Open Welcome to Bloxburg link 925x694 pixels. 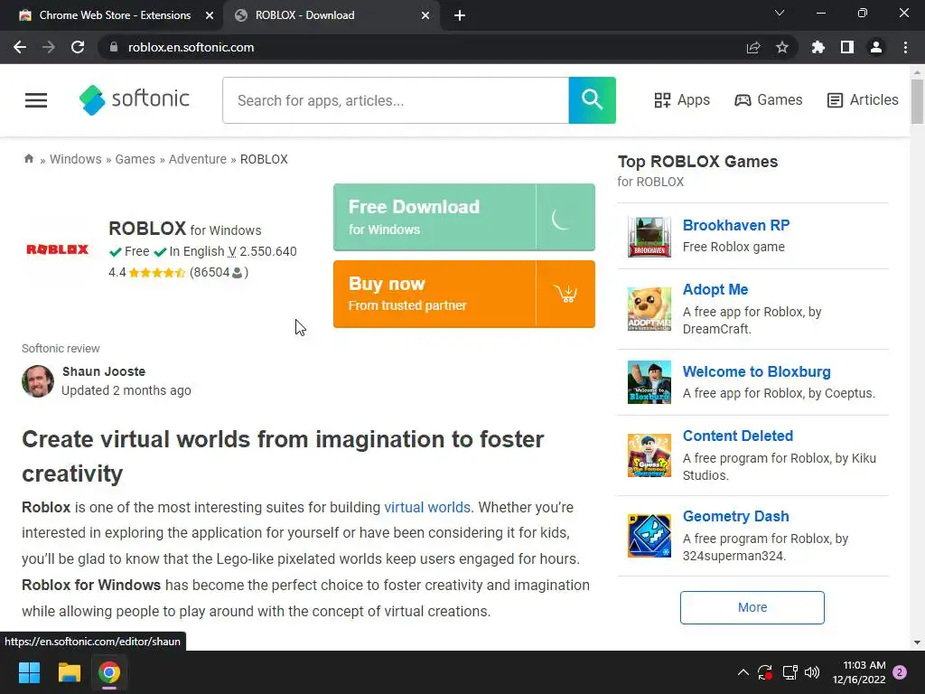click(757, 371)
